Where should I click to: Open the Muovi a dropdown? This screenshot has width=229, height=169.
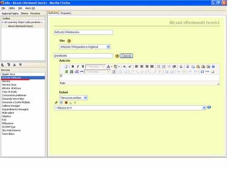click(x=130, y=108)
